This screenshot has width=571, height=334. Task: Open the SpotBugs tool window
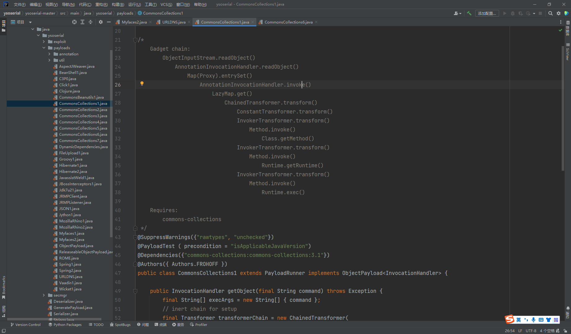click(x=120, y=325)
